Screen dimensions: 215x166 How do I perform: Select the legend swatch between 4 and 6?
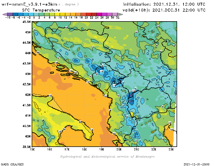[47, 14]
